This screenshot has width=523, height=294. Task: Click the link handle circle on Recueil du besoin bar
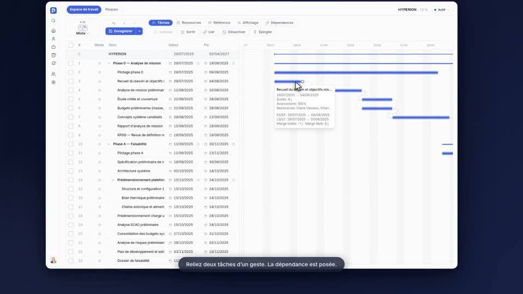pyautogui.click(x=302, y=82)
